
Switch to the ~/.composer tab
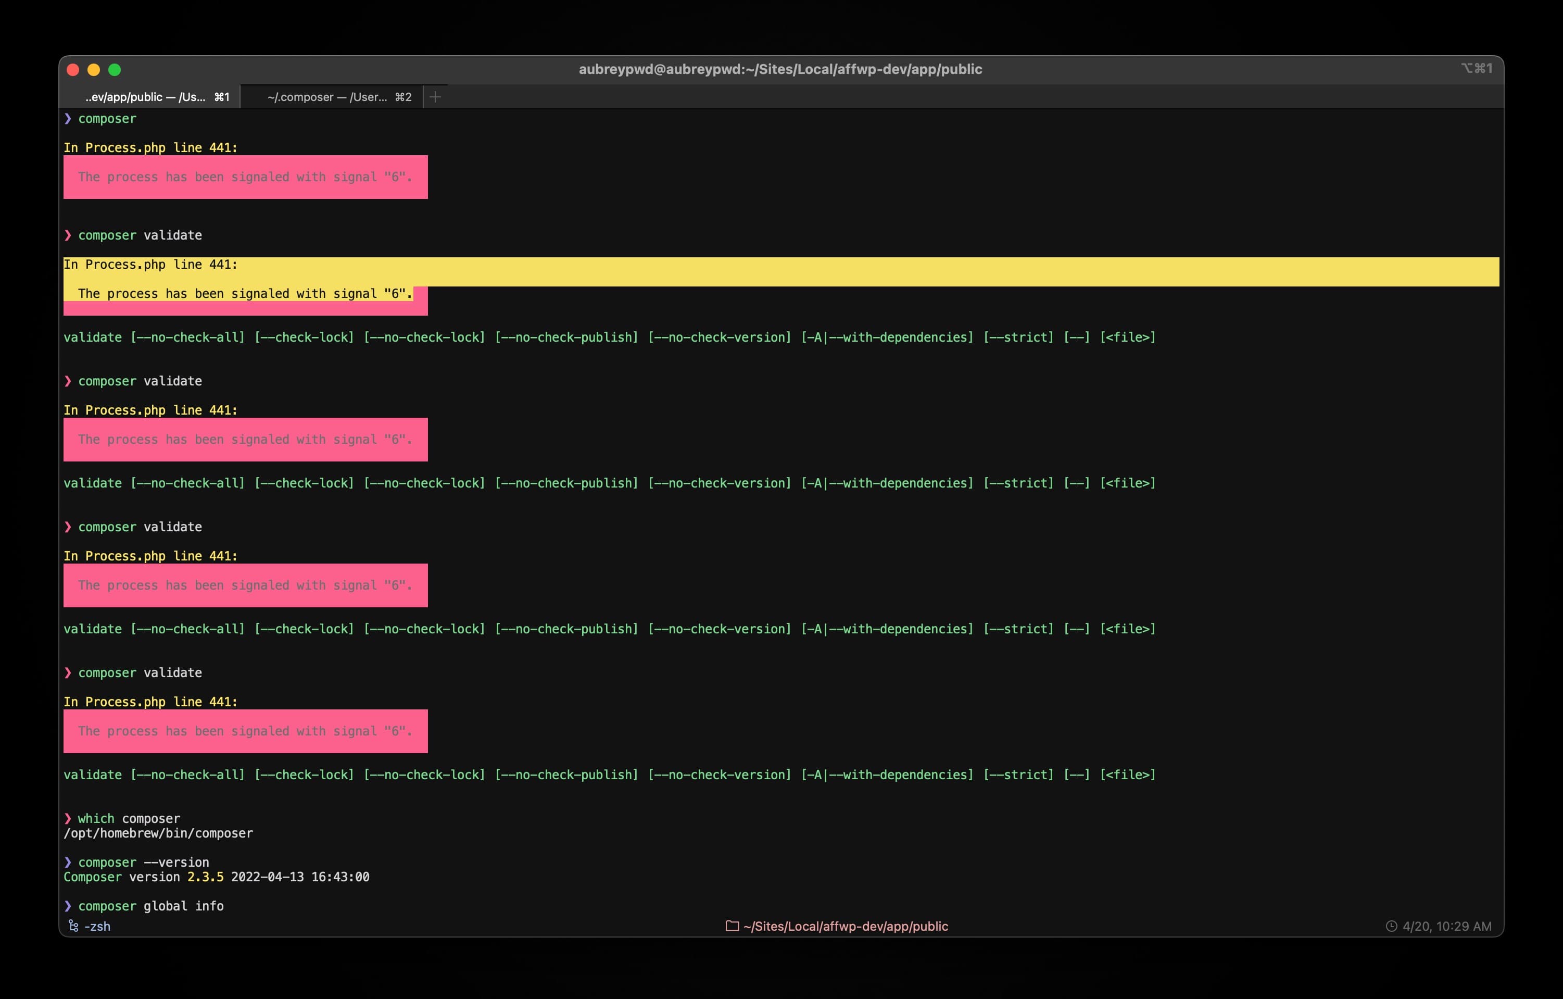(x=331, y=97)
